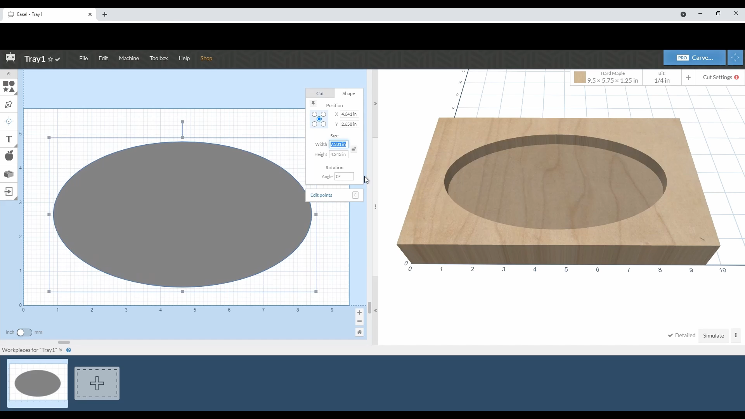Viewport: 745px width, 419px height.
Task: Toggle Detailed view mode checkbox
Action: (x=672, y=336)
